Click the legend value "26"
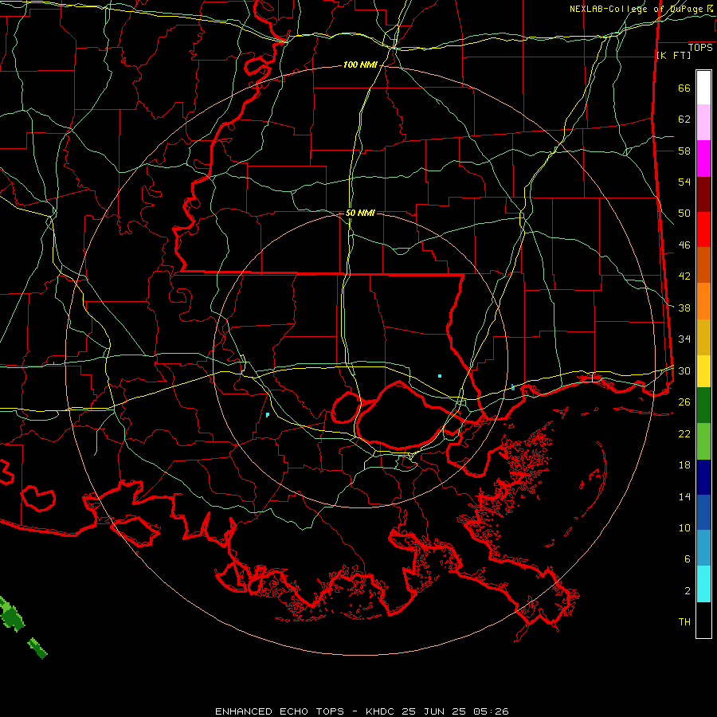 (x=684, y=402)
